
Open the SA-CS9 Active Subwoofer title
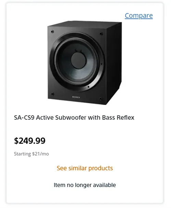click(74, 118)
